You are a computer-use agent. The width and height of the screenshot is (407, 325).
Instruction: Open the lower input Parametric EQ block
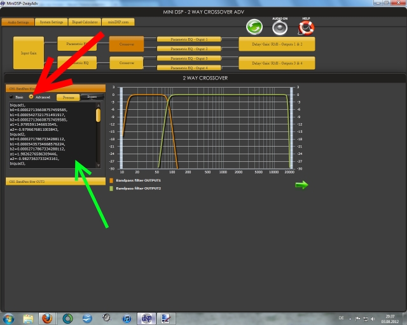(77, 63)
